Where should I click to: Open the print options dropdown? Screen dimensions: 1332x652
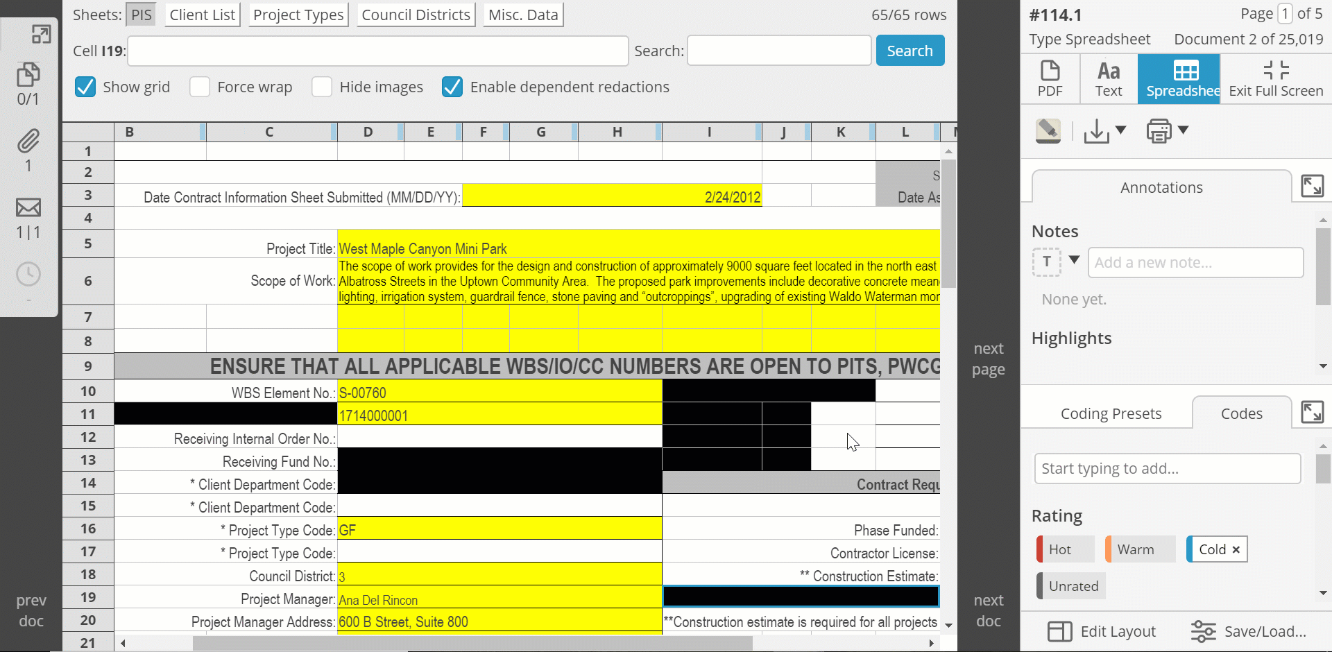(x=1181, y=130)
